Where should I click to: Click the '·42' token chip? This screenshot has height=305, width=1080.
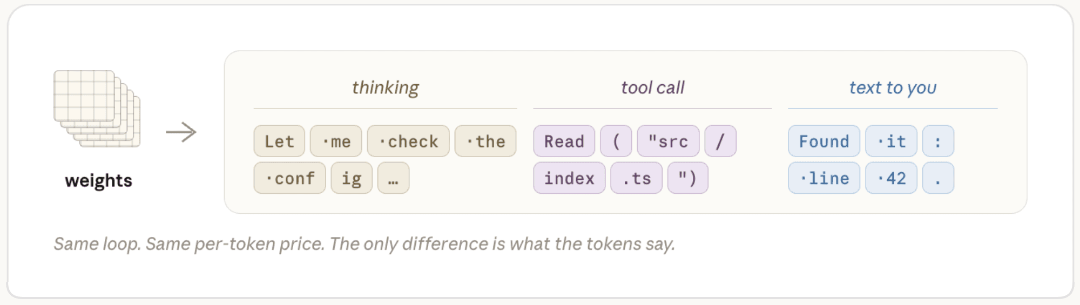click(891, 178)
